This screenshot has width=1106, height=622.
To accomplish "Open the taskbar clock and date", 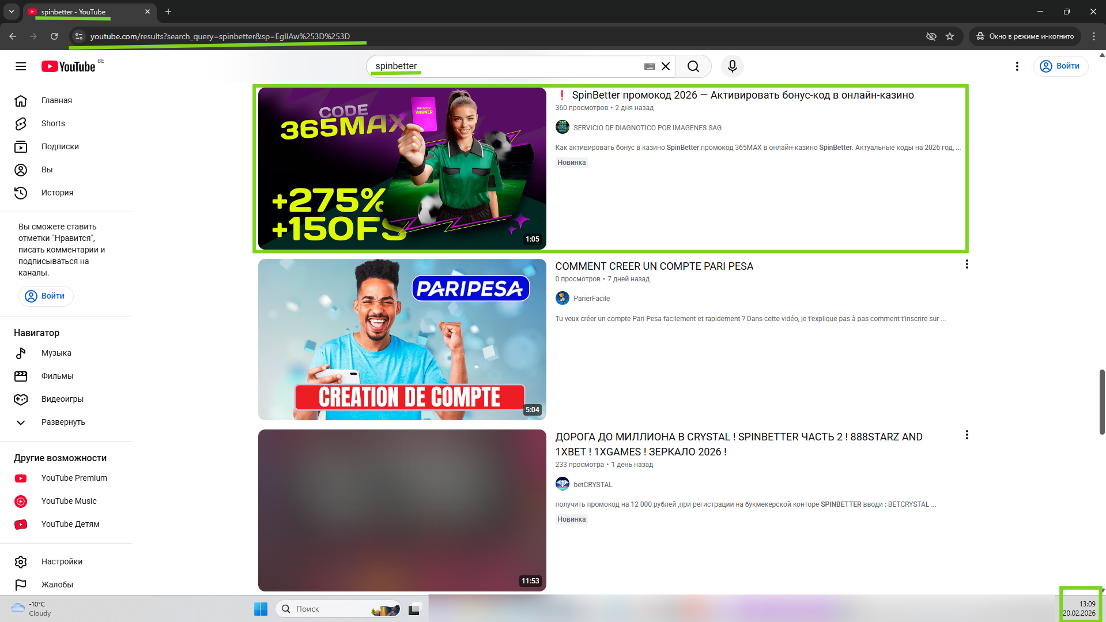I will click(1079, 609).
